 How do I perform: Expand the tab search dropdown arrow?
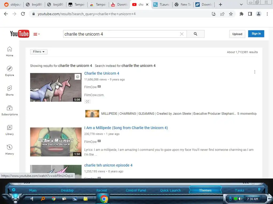point(241,5)
